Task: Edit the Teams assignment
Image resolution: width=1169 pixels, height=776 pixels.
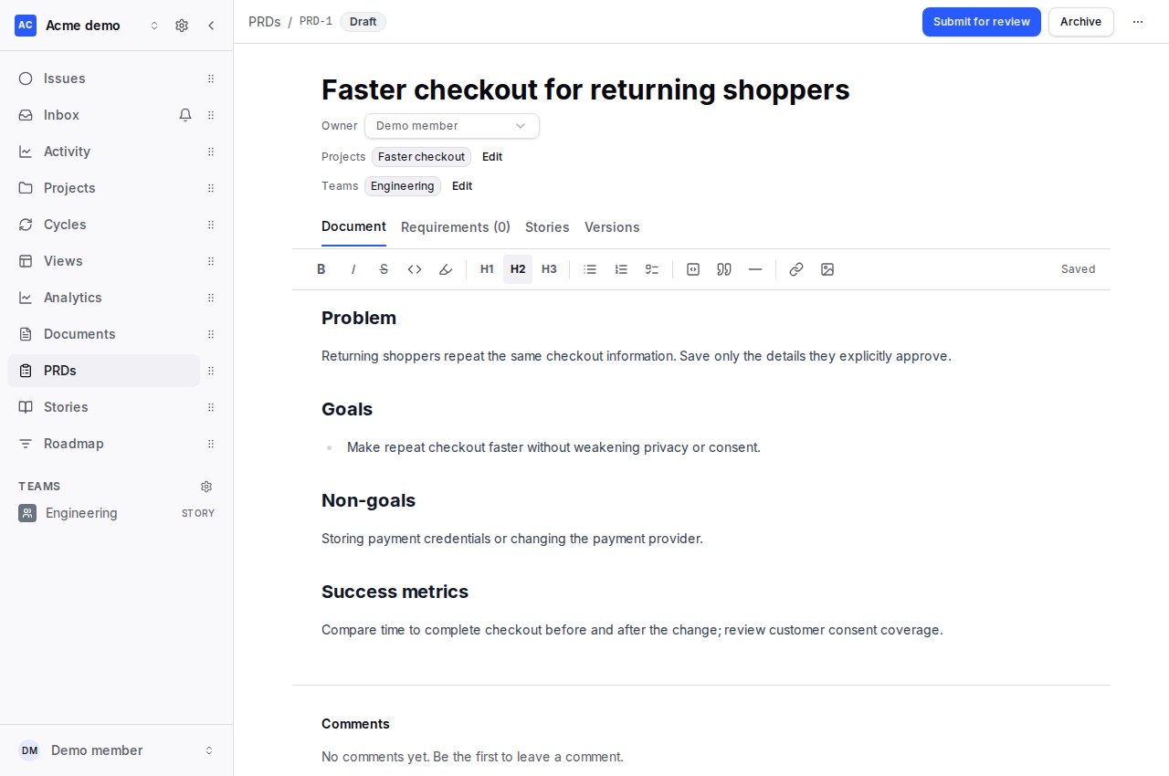Action: point(462,186)
